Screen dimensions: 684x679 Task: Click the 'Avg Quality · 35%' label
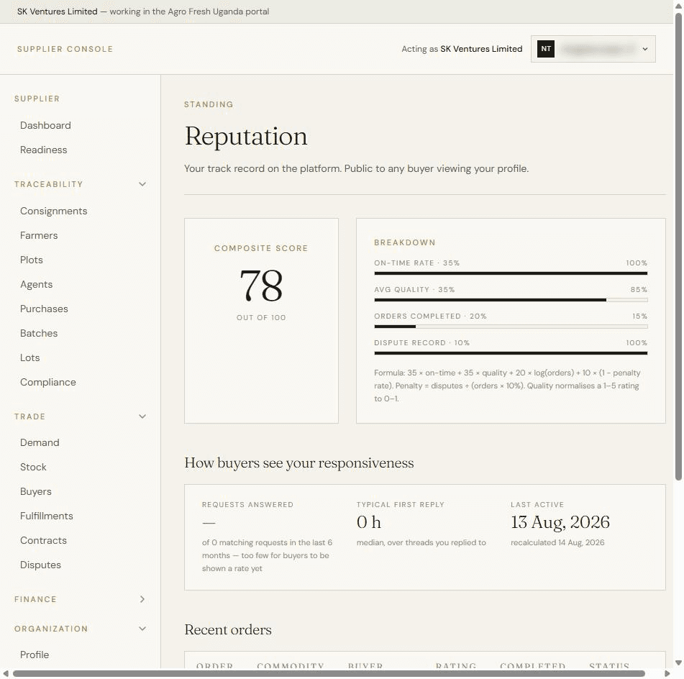point(414,289)
